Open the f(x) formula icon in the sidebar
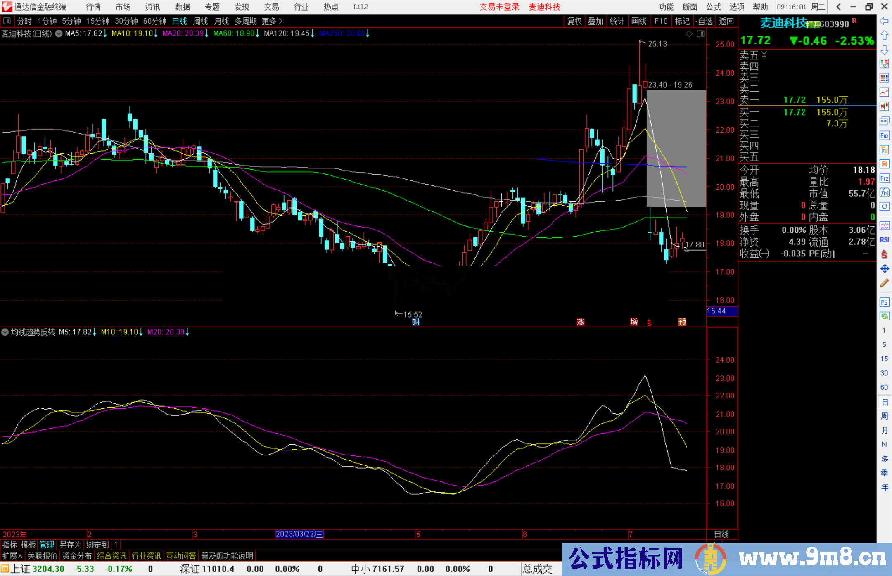892x576 pixels. [x=885, y=193]
